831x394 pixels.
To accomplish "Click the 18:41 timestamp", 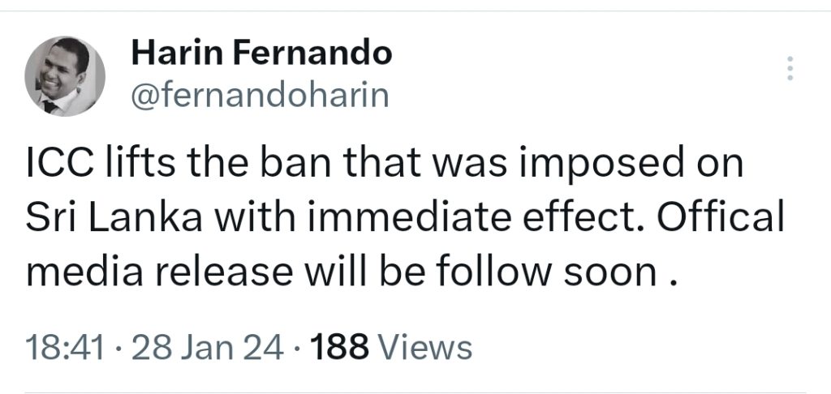I will [65, 347].
